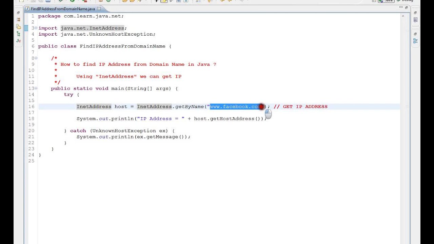The width and height of the screenshot is (434, 244).
Task: Open the green Hierarchy view icon in left bar
Action: [18, 34]
